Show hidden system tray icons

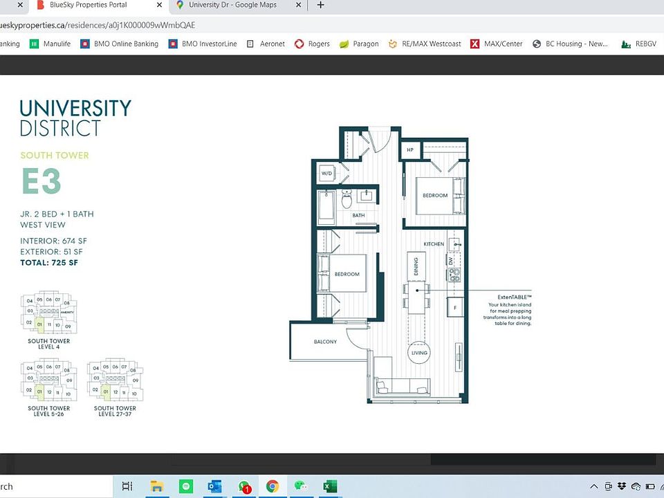[x=594, y=486]
